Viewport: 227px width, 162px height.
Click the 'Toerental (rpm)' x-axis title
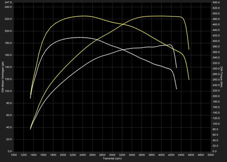point(112,159)
